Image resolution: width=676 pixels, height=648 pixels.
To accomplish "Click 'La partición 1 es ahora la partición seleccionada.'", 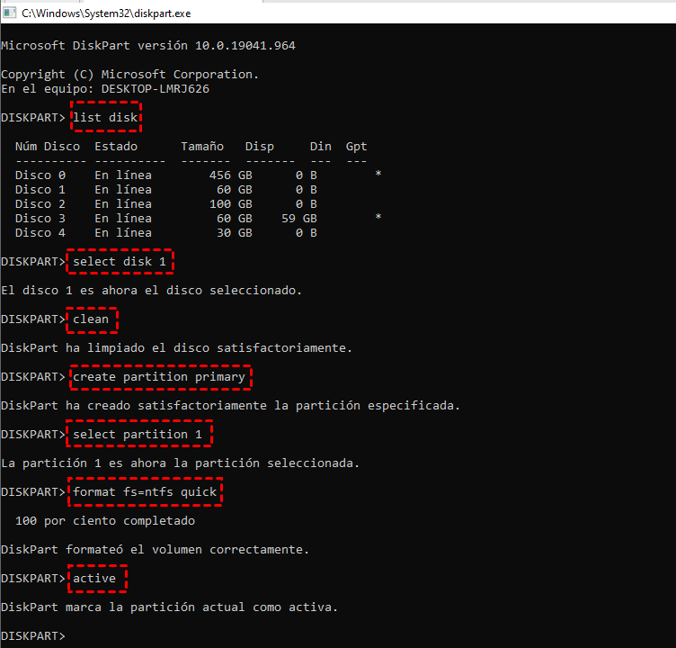I will point(180,463).
